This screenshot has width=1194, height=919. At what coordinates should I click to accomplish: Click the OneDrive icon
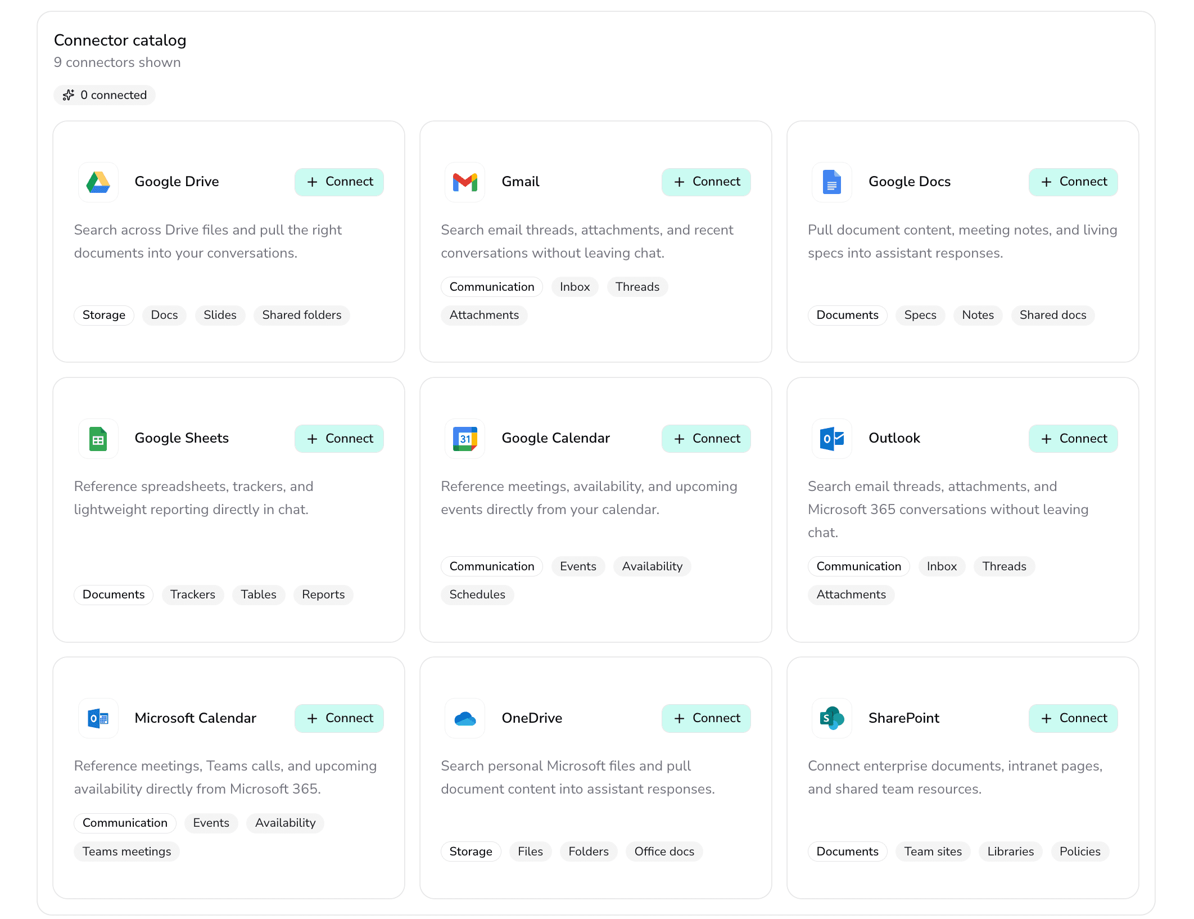click(x=465, y=718)
